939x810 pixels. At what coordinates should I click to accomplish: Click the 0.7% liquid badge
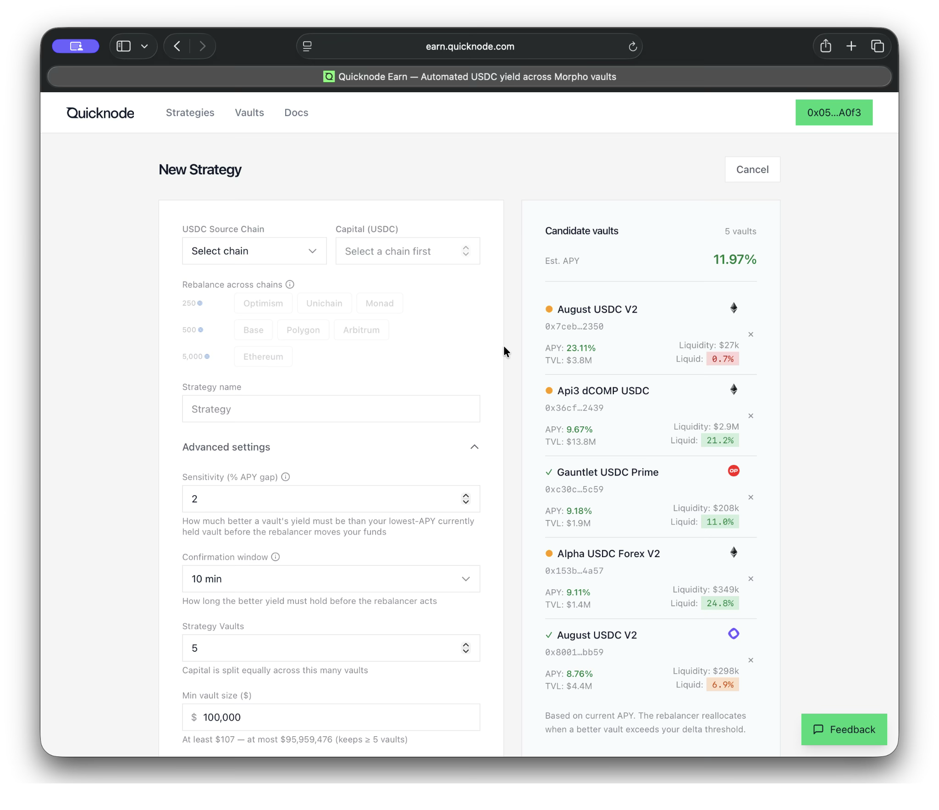[x=722, y=359]
